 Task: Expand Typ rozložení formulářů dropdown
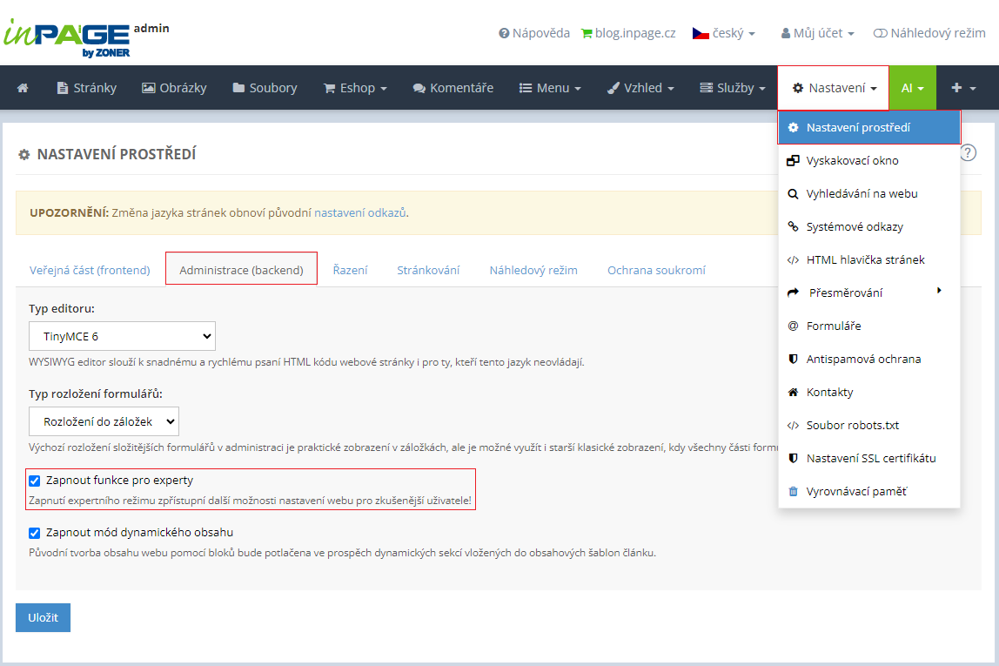coord(104,421)
